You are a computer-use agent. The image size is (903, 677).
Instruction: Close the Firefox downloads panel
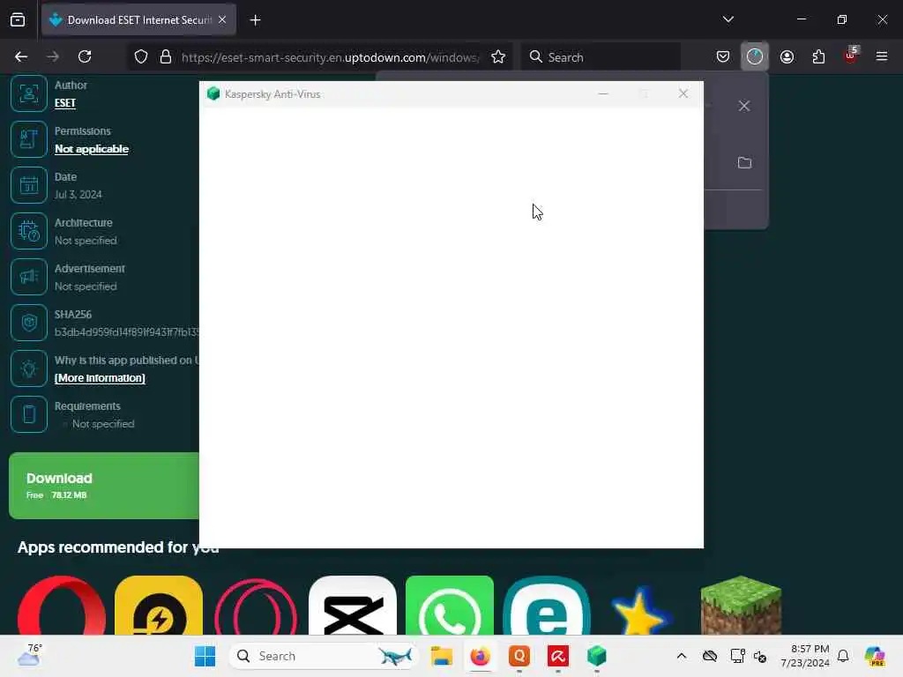click(744, 106)
